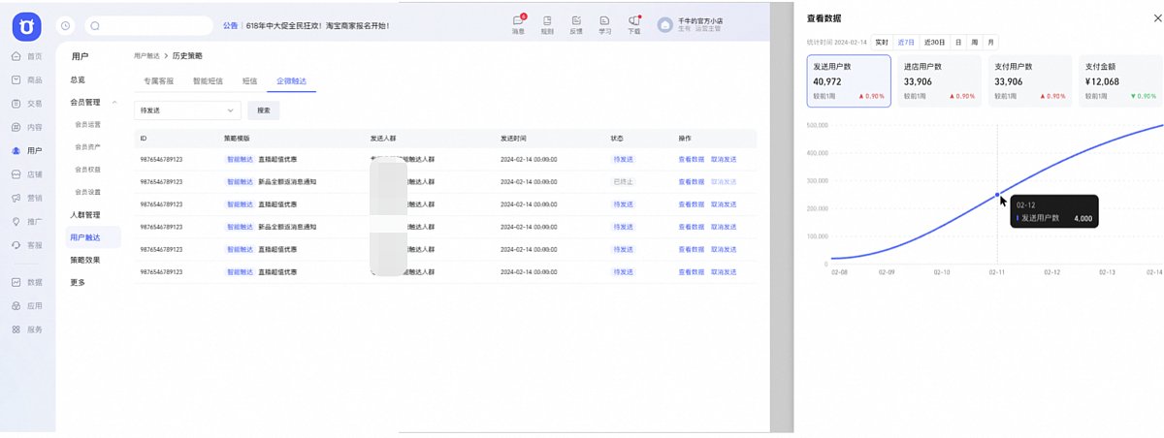This screenshot has height=438, width=1164.
Task: Click the 已终止 status badge
Action: (x=622, y=181)
